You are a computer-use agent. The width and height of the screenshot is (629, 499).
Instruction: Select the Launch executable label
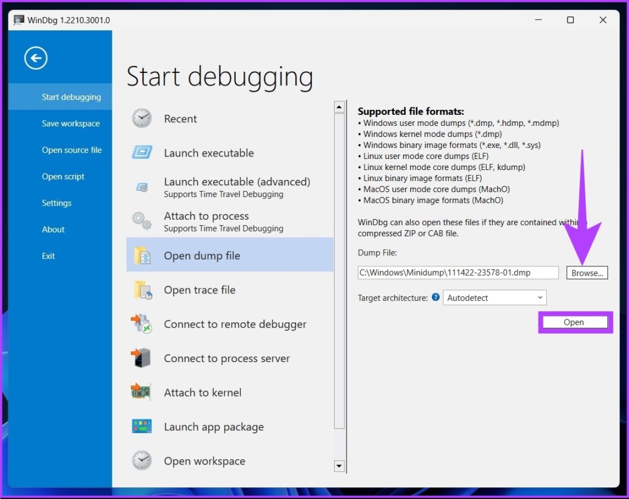pyautogui.click(x=209, y=153)
